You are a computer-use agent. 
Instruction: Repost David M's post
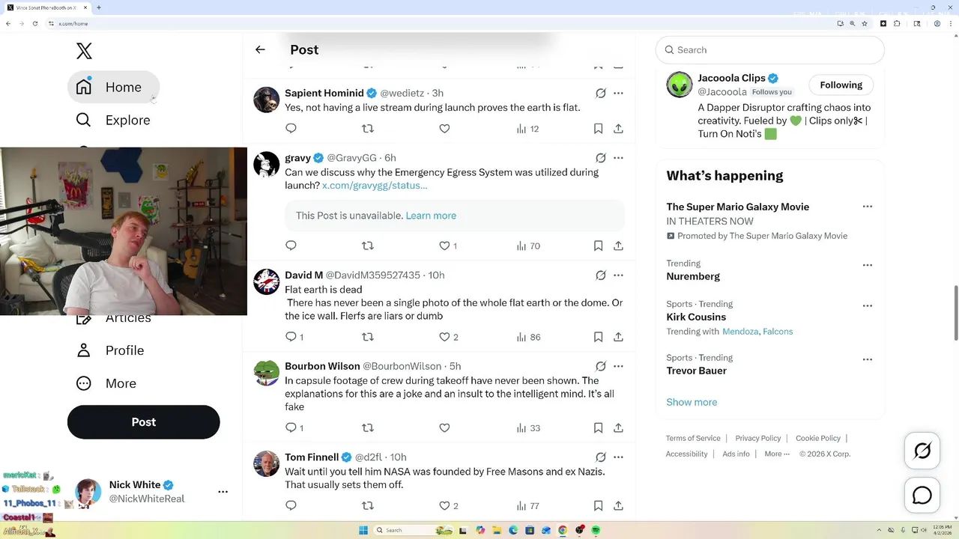coord(368,337)
